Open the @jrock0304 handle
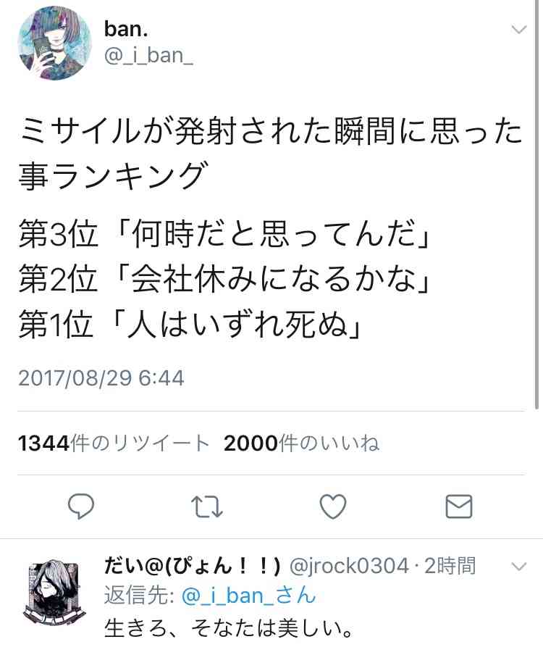Viewport: 543px width, 655px height. tap(349, 567)
